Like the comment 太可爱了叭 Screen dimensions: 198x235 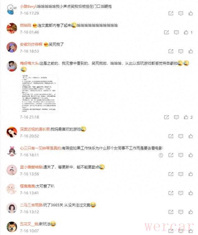pos(191,193)
